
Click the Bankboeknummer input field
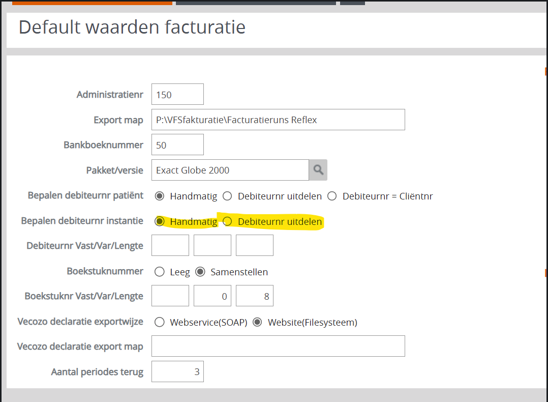pyautogui.click(x=177, y=145)
